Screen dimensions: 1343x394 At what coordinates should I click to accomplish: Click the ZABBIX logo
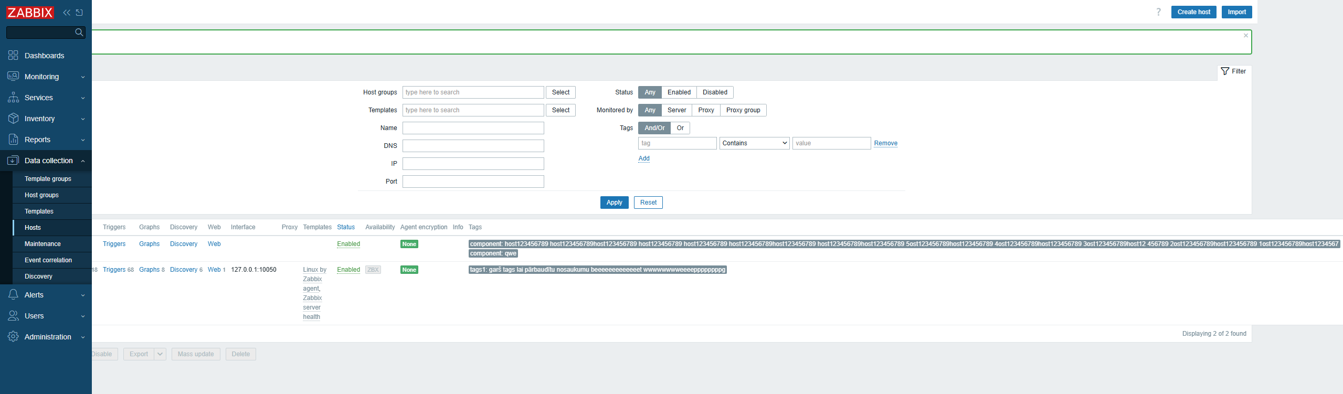click(x=30, y=13)
